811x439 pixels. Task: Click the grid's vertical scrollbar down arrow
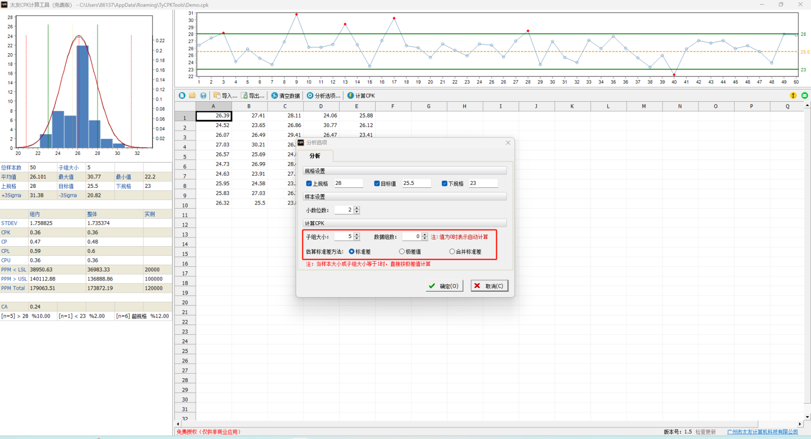coord(807,417)
